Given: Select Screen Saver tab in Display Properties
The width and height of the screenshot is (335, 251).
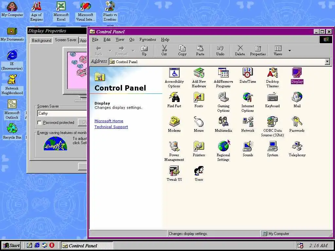Looking at the screenshot, I should [65, 40].
